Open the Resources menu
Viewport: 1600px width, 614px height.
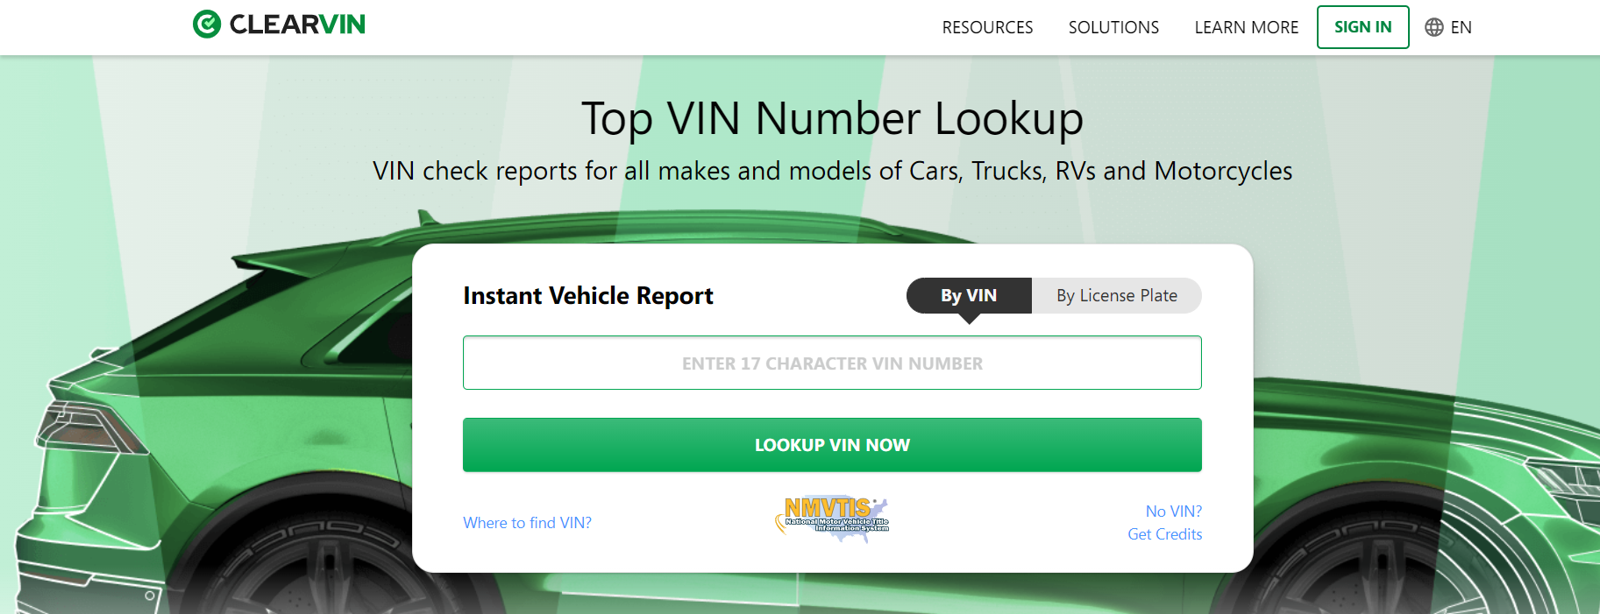987,27
